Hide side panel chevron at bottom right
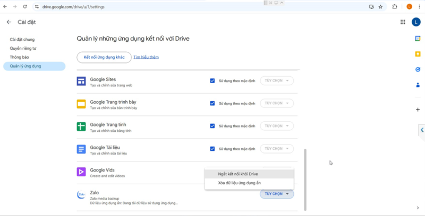The height and width of the screenshot is (216, 425). [x=418, y=208]
